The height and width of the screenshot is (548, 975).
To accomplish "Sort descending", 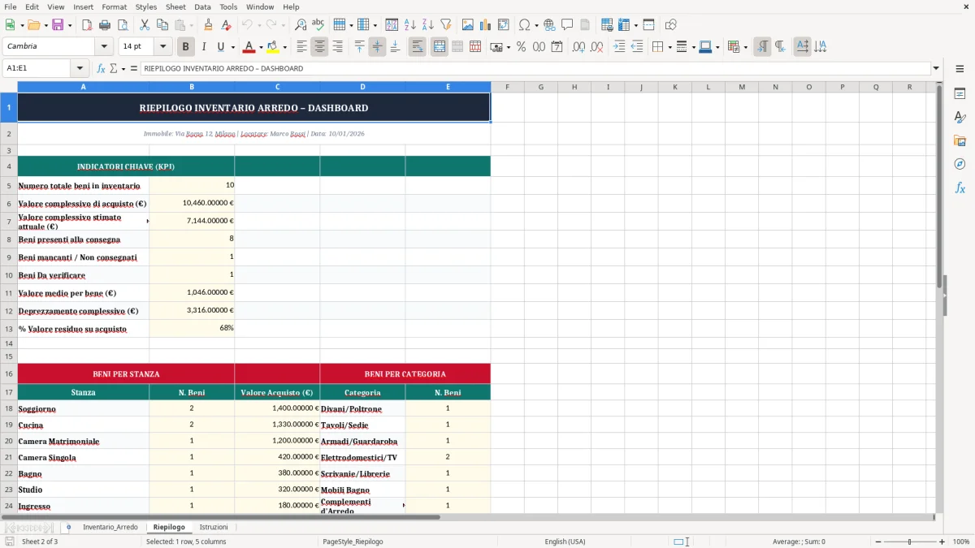I will [x=427, y=25].
